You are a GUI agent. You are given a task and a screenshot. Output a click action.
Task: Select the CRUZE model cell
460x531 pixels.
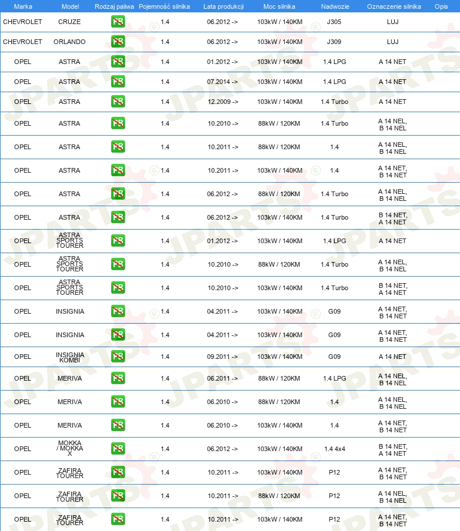(x=69, y=22)
